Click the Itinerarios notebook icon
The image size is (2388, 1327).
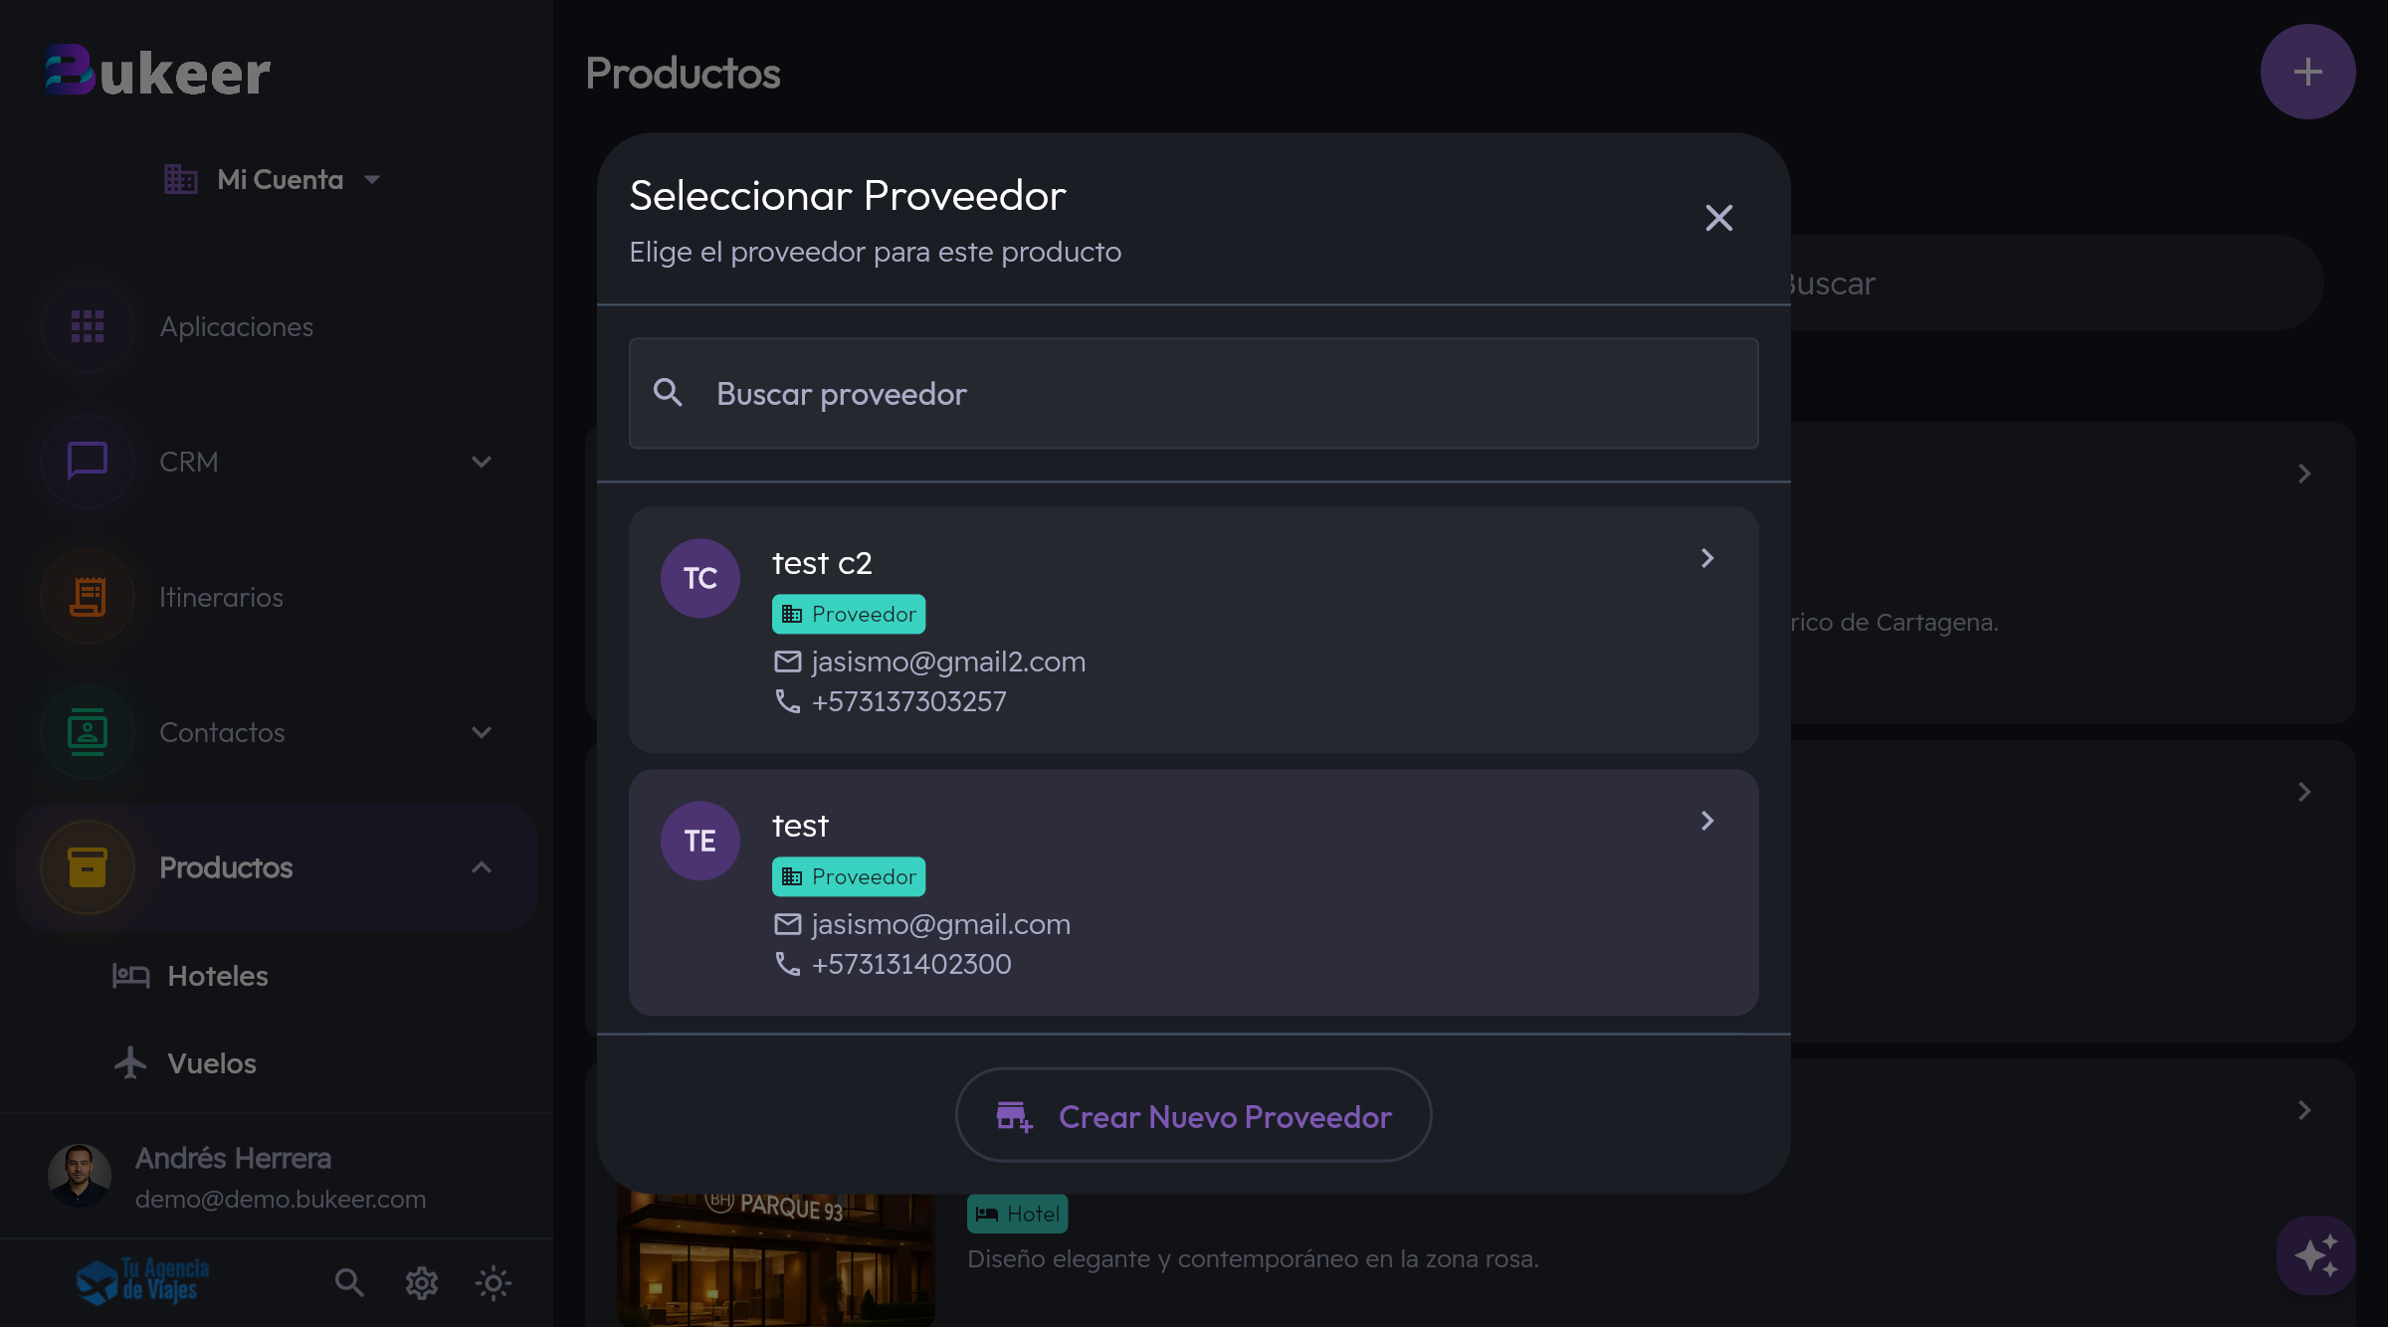click(x=88, y=597)
